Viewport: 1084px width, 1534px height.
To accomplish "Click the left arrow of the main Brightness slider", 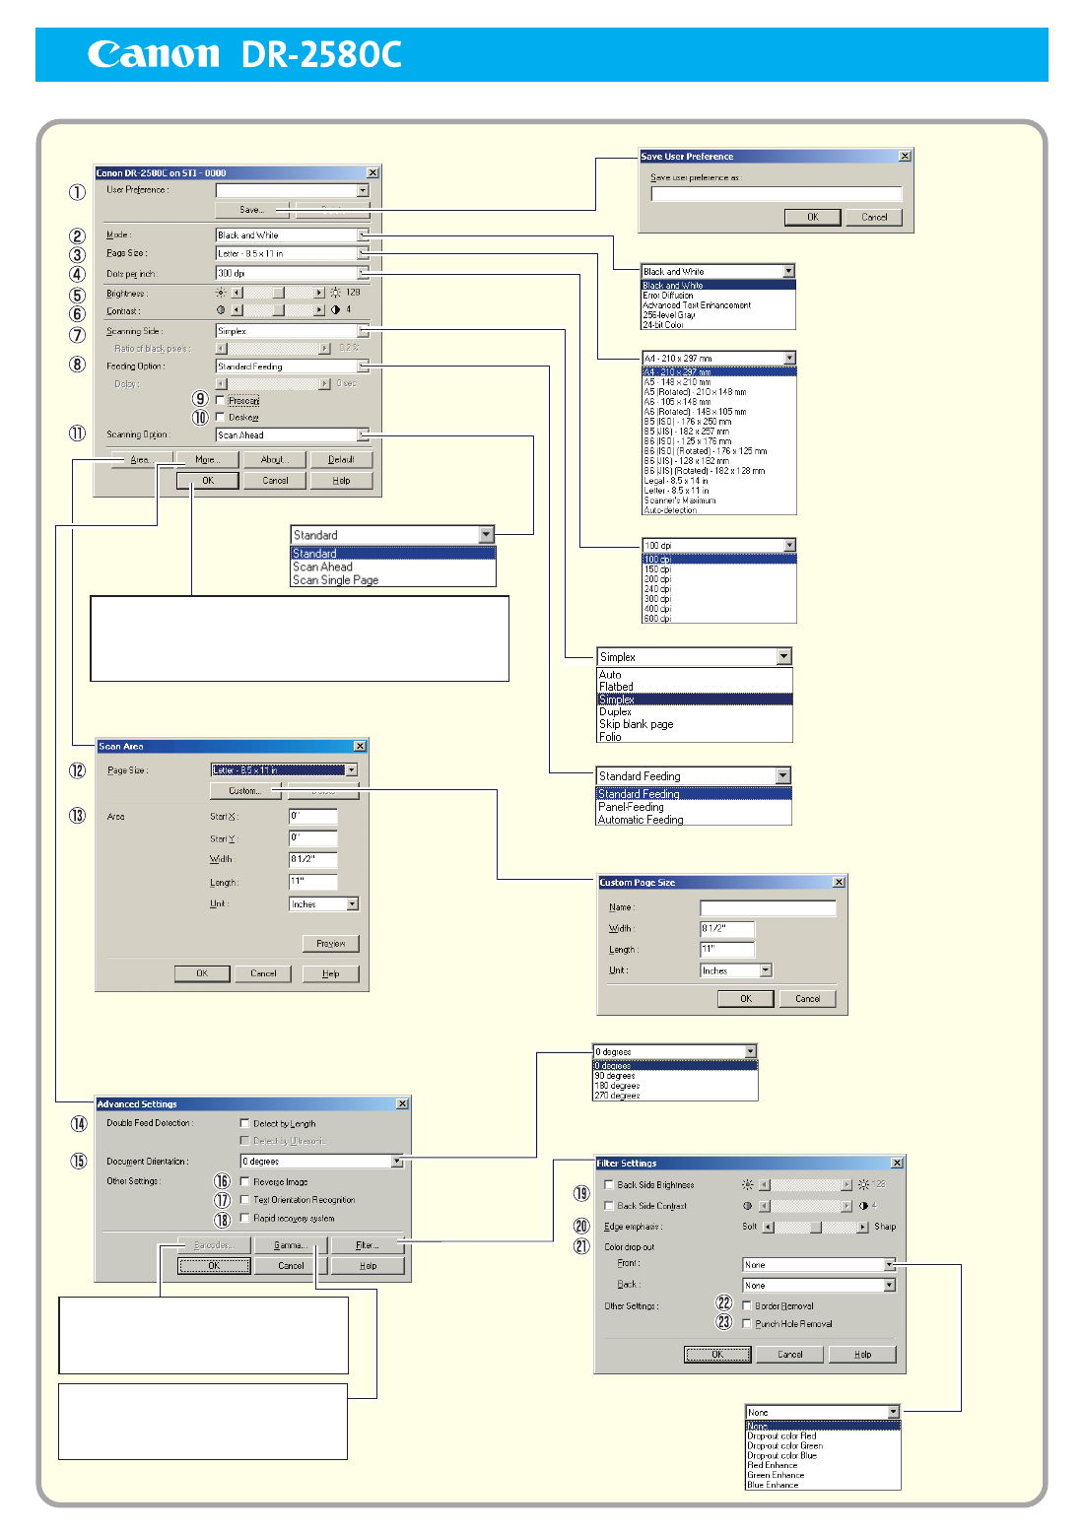I will tap(237, 293).
